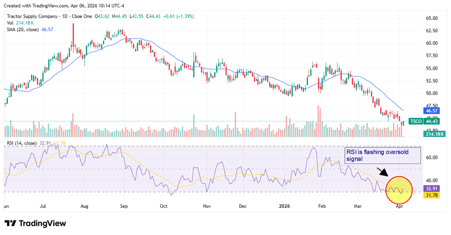Click the black arrow pointing at RSI circle
Screen dimensions: 451x235
[x=381, y=172]
